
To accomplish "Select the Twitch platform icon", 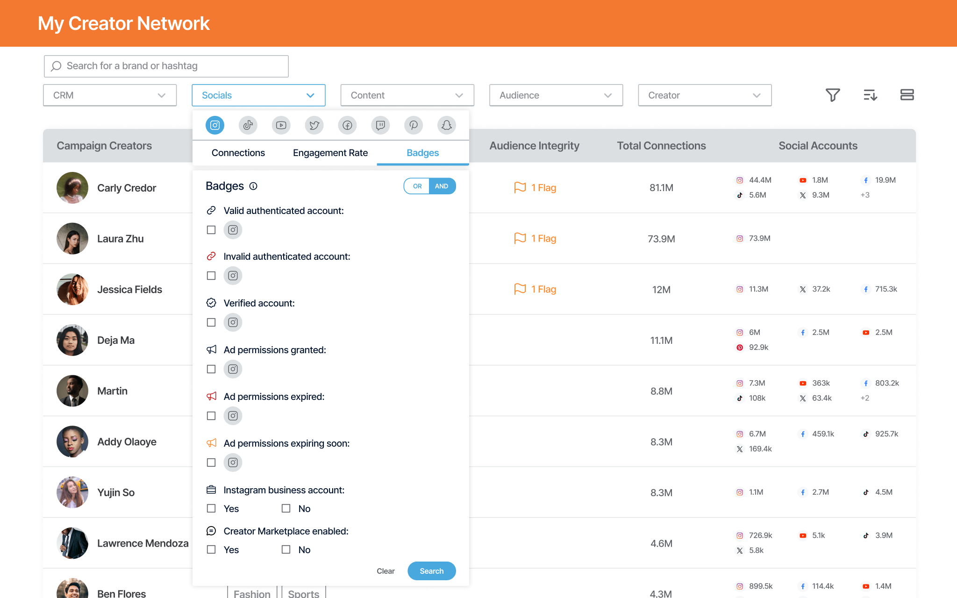I will pyautogui.click(x=381, y=125).
